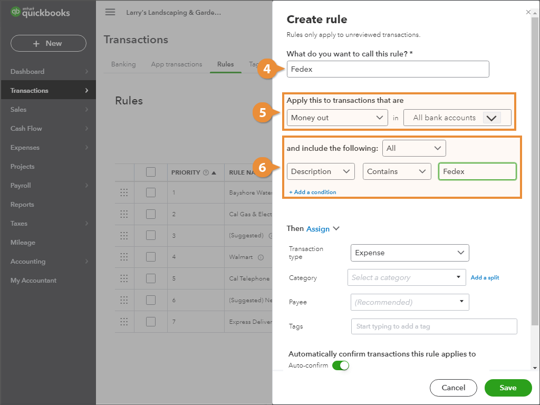Open the Description field dropdown
Image resolution: width=540 pixels, height=405 pixels.
(x=321, y=171)
